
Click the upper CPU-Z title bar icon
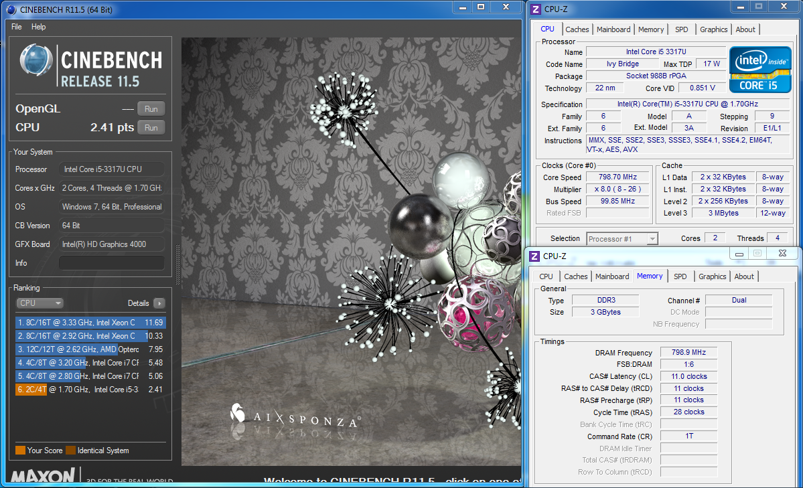tap(536, 9)
